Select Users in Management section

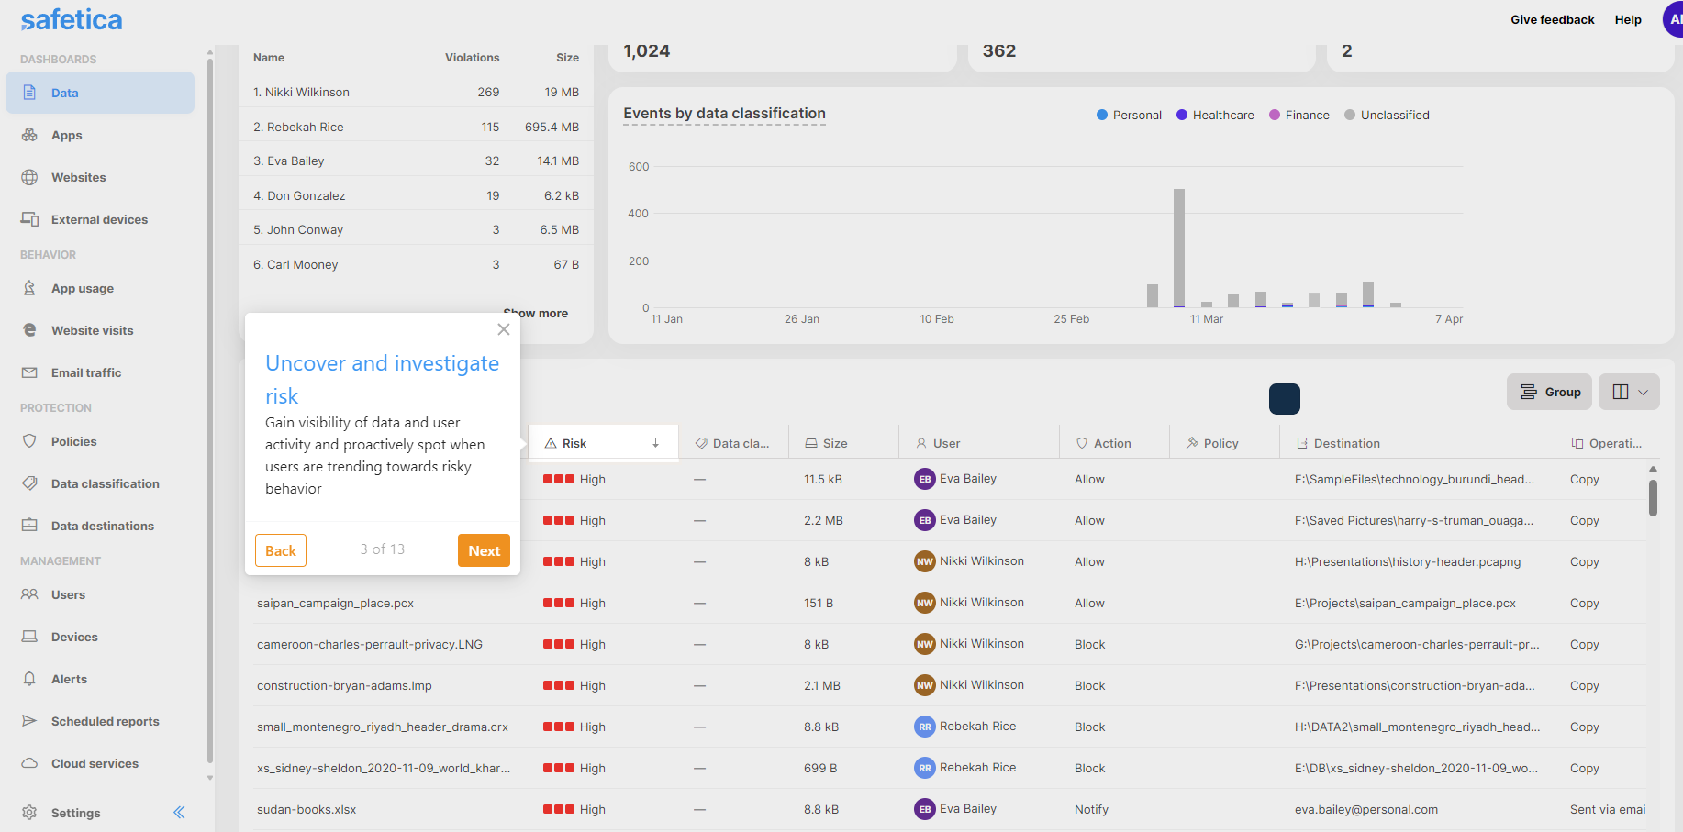click(68, 594)
